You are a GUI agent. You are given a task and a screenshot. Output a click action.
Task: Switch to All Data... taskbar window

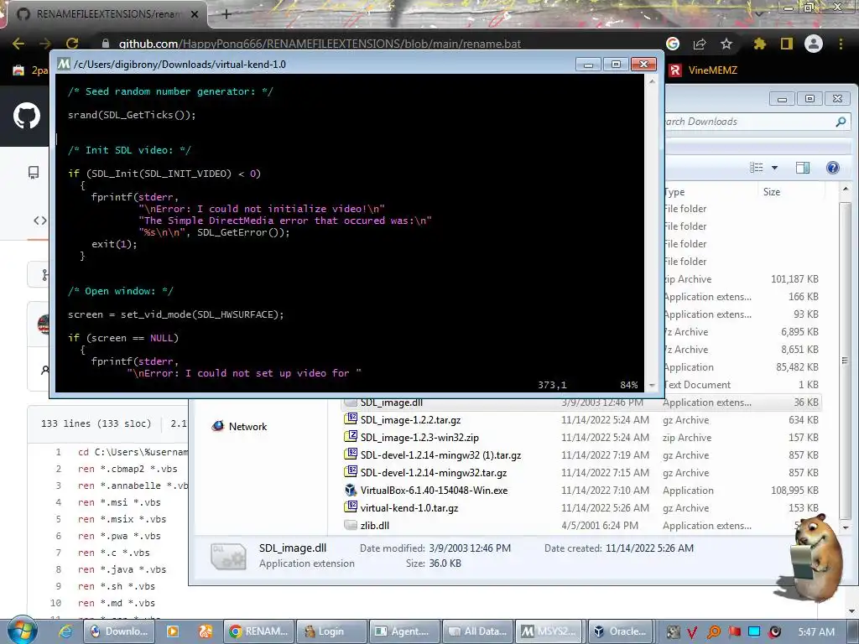coord(477,631)
